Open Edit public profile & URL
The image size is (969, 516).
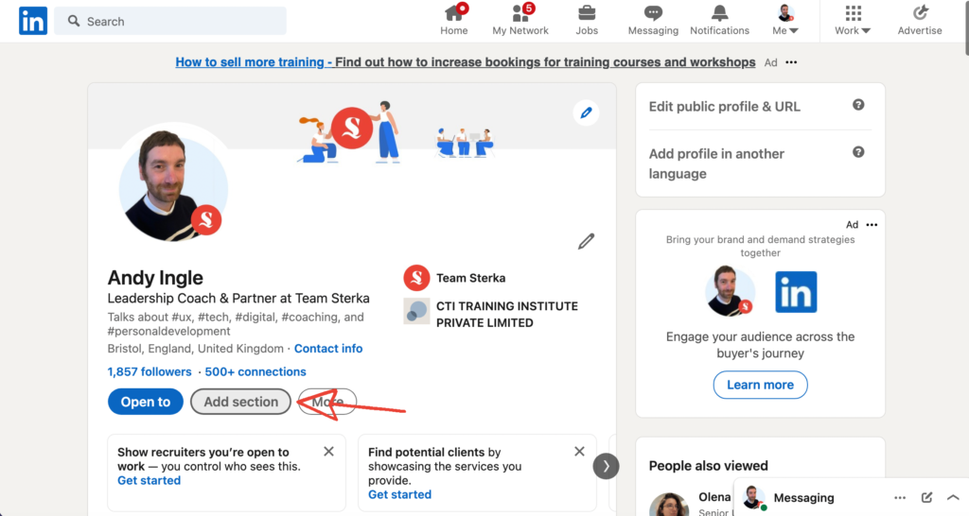(724, 107)
